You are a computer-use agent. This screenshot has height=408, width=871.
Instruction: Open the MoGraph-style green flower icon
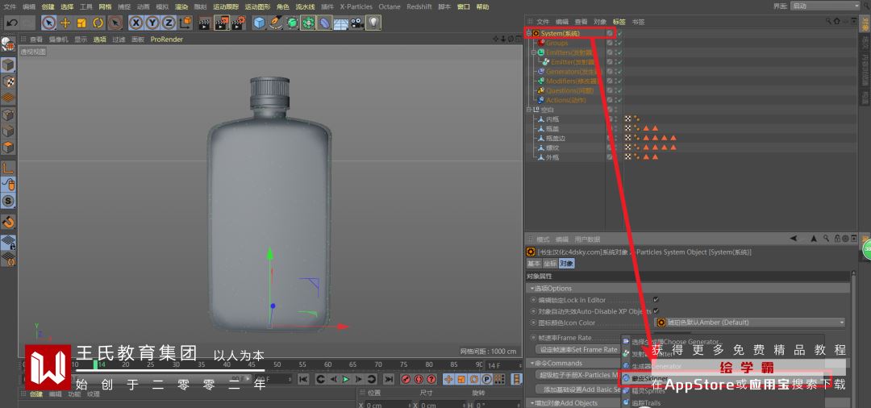(x=308, y=23)
